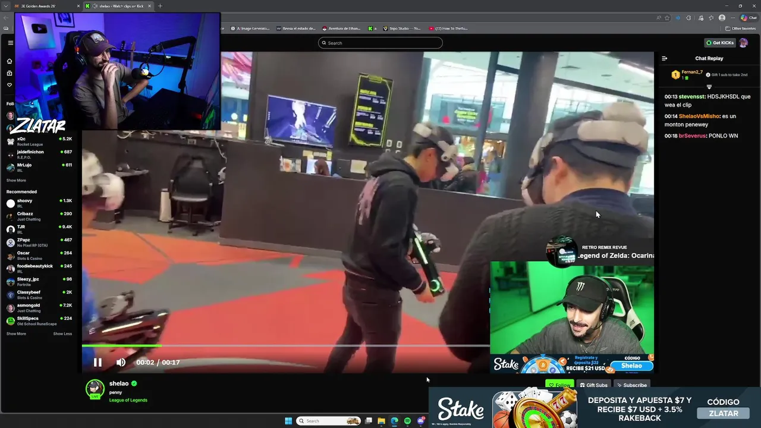Open the Kick sidebar hamburger menu
This screenshot has height=428, width=761.
coord(10,43)
